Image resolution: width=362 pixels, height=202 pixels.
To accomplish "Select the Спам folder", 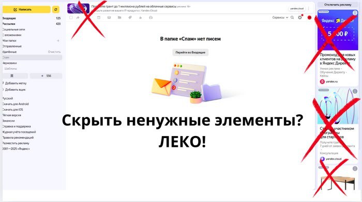I will click(x=32, y=57).
